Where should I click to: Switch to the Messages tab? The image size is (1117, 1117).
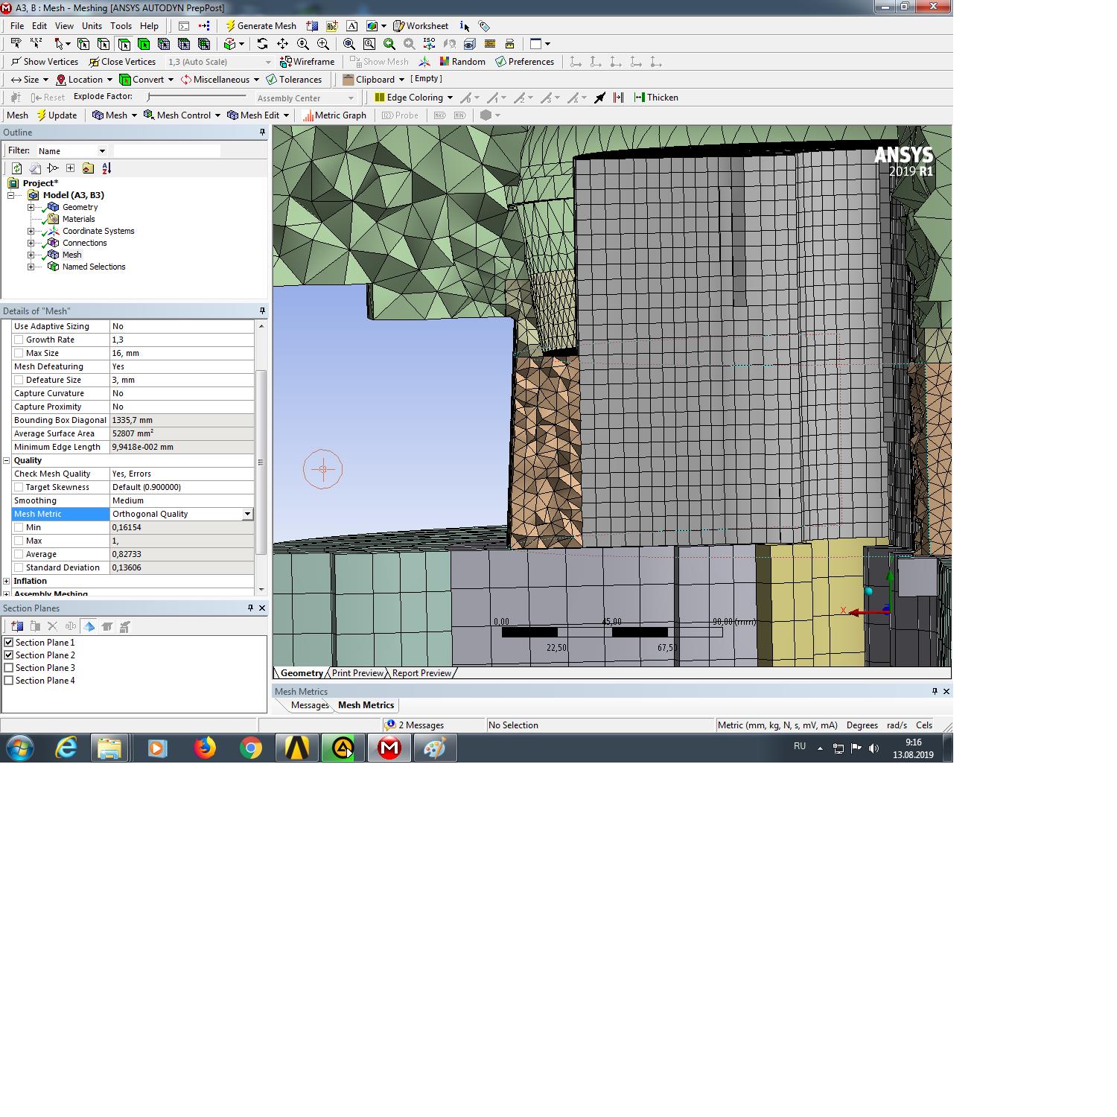tap(309, 705)
